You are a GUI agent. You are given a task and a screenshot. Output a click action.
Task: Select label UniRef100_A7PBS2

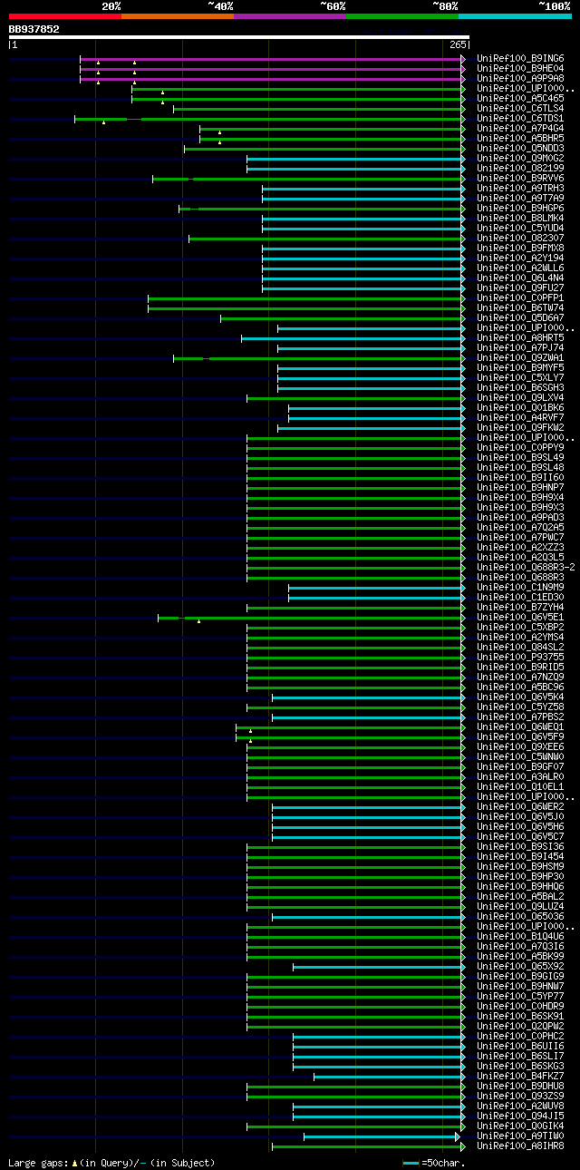(x=520, y=717)
